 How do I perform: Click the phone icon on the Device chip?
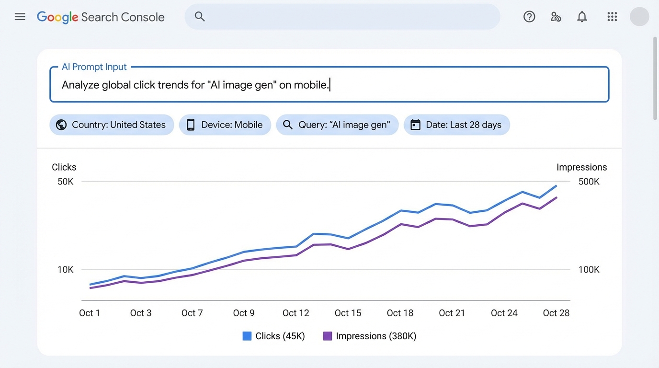190,125
